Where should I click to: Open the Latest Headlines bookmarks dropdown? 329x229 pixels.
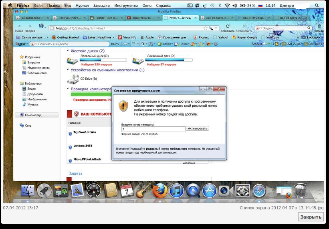pos(99,37)
